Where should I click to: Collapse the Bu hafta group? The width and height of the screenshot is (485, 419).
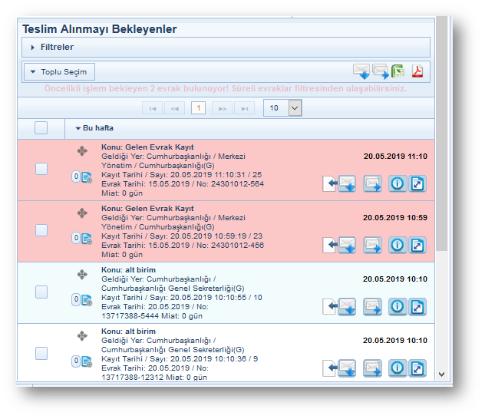click(x=78, y=128)
